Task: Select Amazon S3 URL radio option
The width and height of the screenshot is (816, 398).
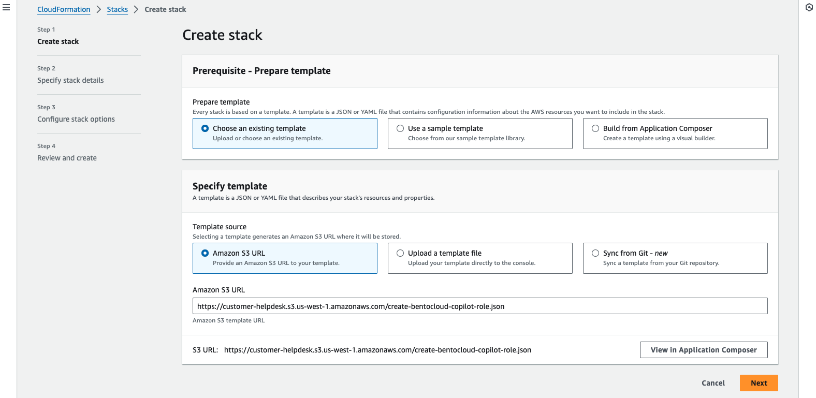Action: click(x=205, y=253)
